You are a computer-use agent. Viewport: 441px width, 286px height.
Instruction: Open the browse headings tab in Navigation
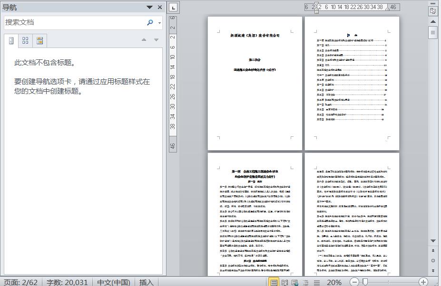pos(11,41)
